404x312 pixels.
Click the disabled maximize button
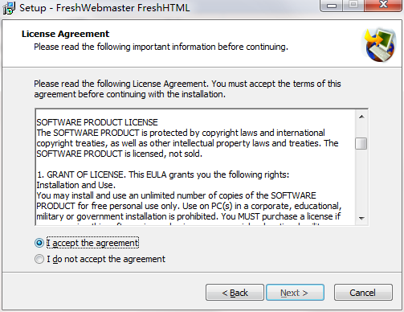[353, 5]
